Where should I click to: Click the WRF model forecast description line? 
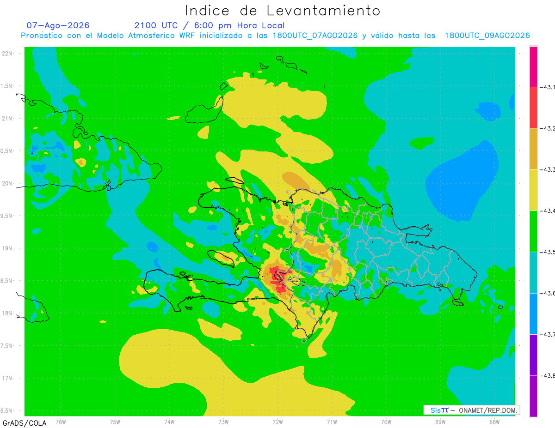pos(275,36)
